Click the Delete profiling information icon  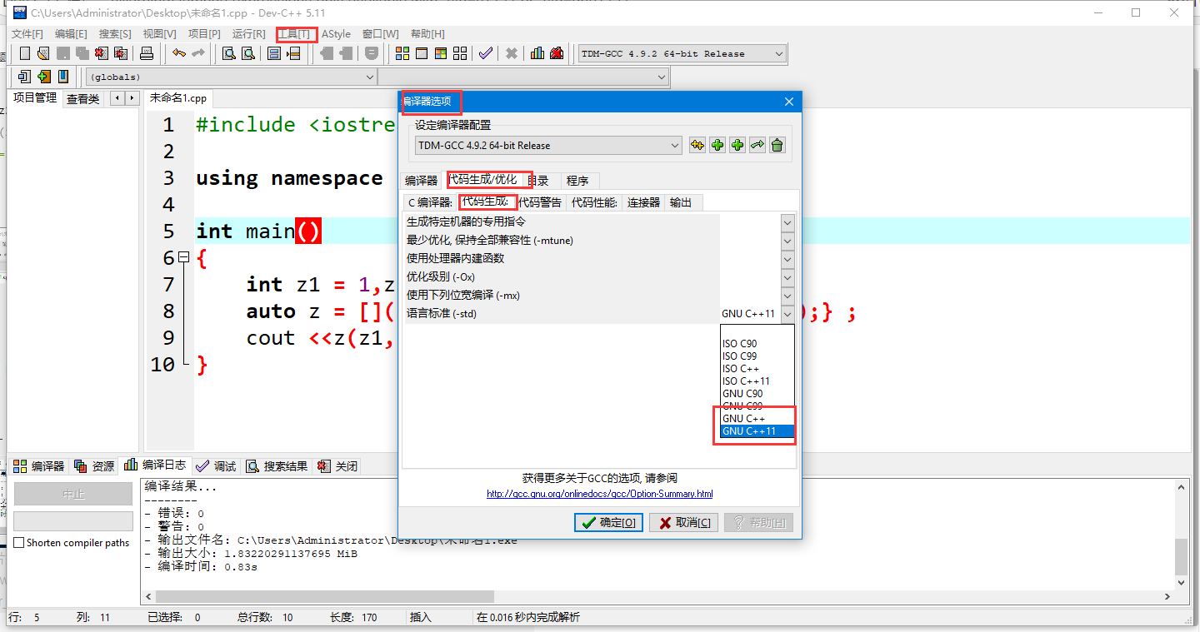coord(557,53)
